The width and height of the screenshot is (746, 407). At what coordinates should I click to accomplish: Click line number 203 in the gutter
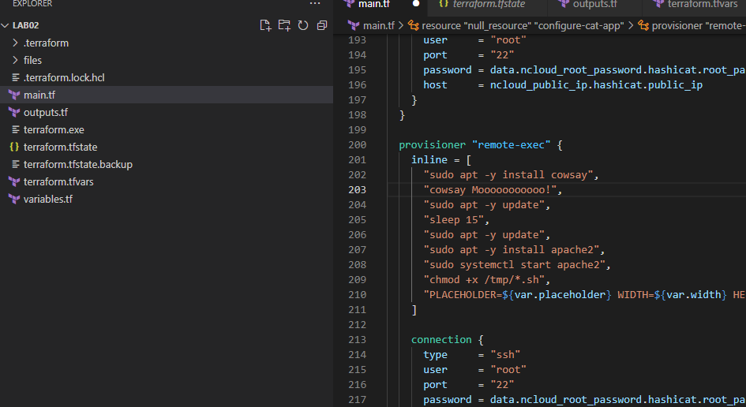(x=358, y=190)
